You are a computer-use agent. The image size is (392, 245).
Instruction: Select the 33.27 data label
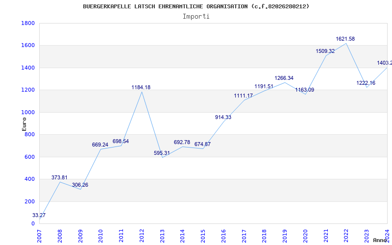tap(39, 215)
